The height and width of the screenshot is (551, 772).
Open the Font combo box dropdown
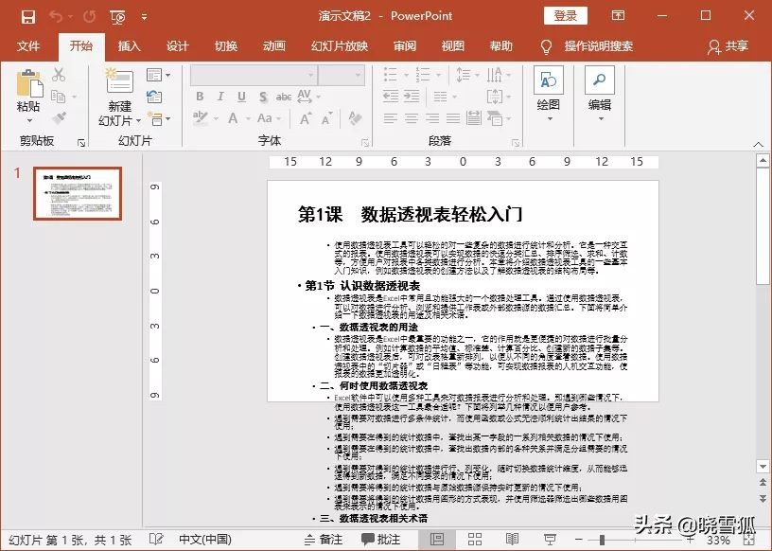pyautogui.click(x=311, y=75)
